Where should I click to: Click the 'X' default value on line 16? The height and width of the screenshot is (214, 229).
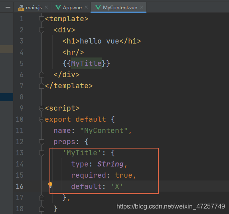pos(117,186)
